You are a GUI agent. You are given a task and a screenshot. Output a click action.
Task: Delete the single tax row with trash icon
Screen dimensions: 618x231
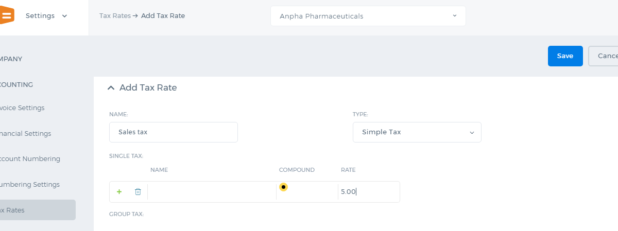[138, 192]
